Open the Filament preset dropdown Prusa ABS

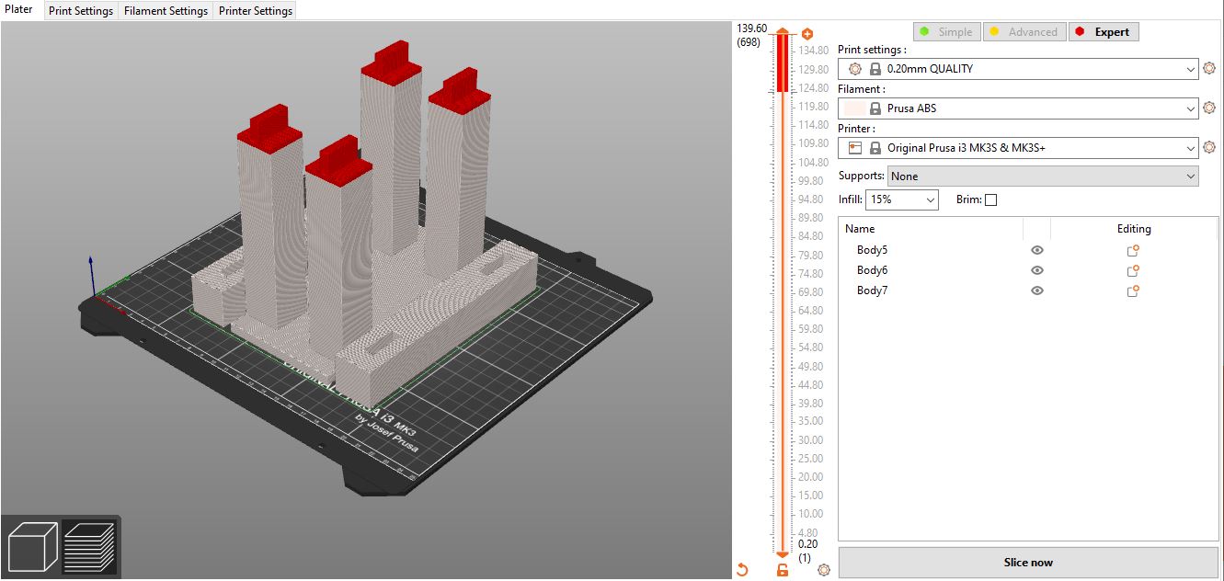point(1018,108)
